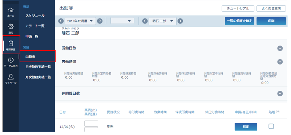Click the 残業時間 column header

pyautogui.click(x=160, y=112)
